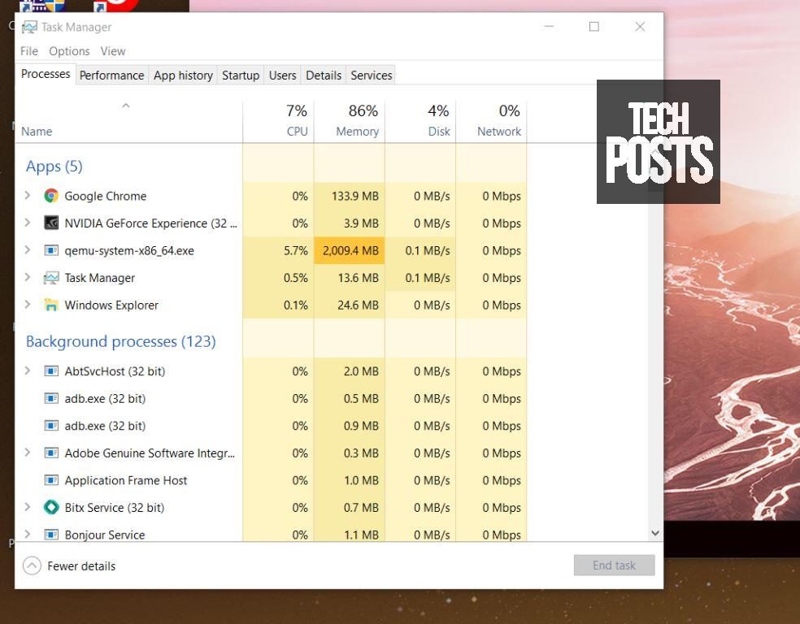The image size is (800, 624).
Task: Click Background processes (123) heading
Action: click(121, 341)
